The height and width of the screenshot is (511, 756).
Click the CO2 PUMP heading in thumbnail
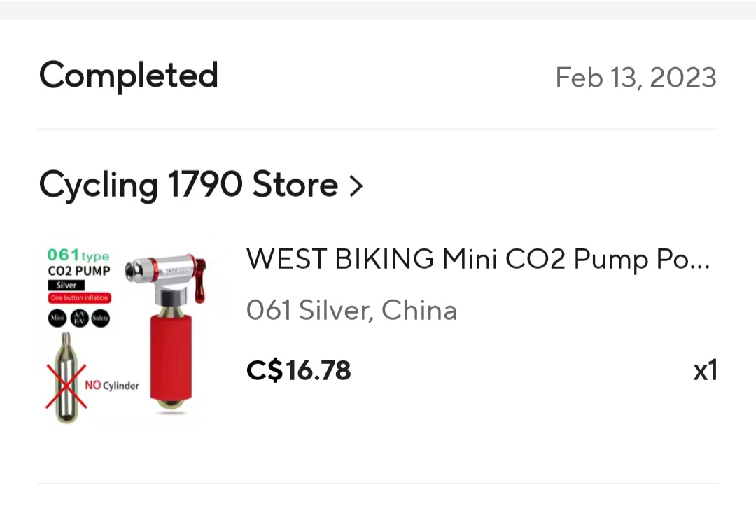[x=78, y=270]
